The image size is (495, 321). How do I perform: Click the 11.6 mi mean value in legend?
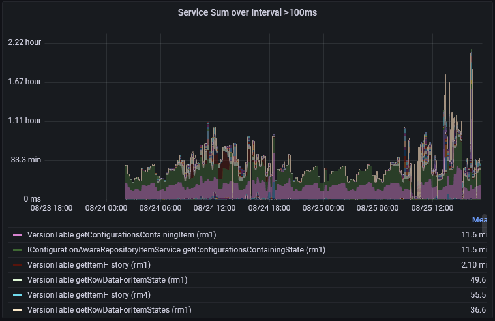pos(474,234)
